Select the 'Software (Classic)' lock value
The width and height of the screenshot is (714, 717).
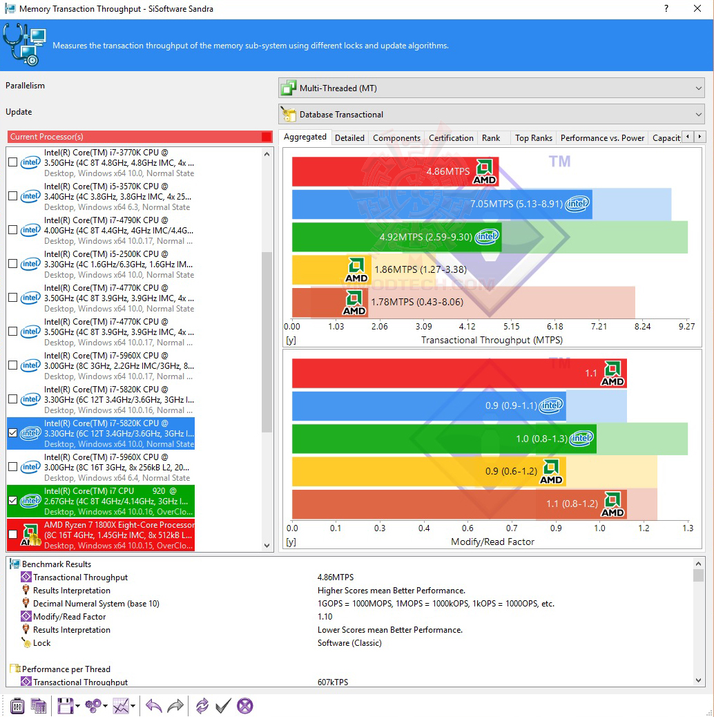point(349,643)
